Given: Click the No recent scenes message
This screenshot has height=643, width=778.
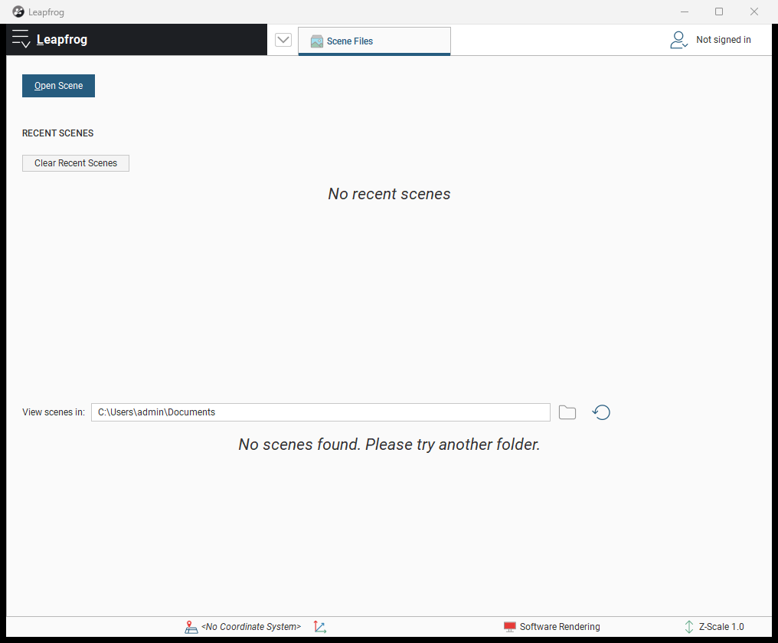Looking at the screenshot, I should coord(389,194).
